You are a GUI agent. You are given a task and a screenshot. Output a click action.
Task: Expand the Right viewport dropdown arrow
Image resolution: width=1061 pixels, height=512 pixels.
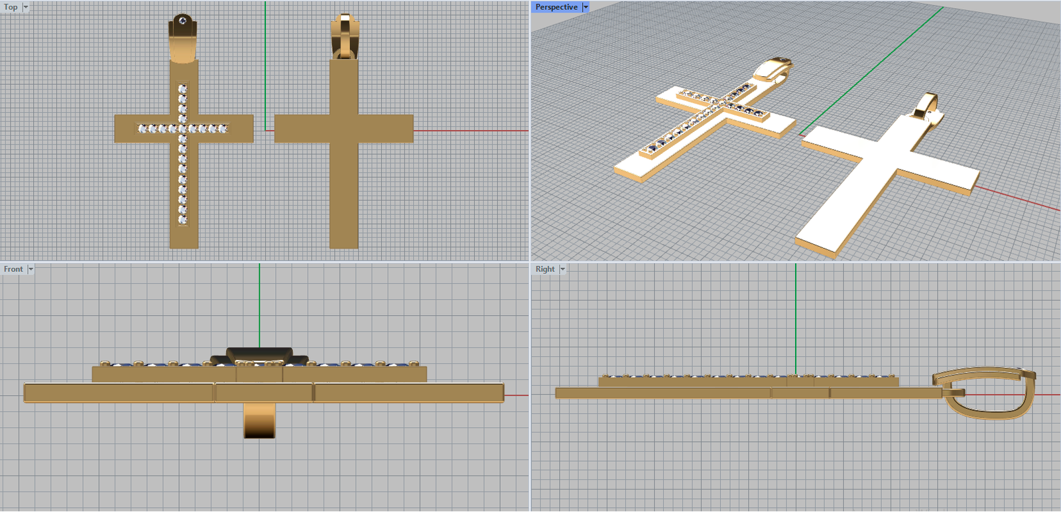562,269
